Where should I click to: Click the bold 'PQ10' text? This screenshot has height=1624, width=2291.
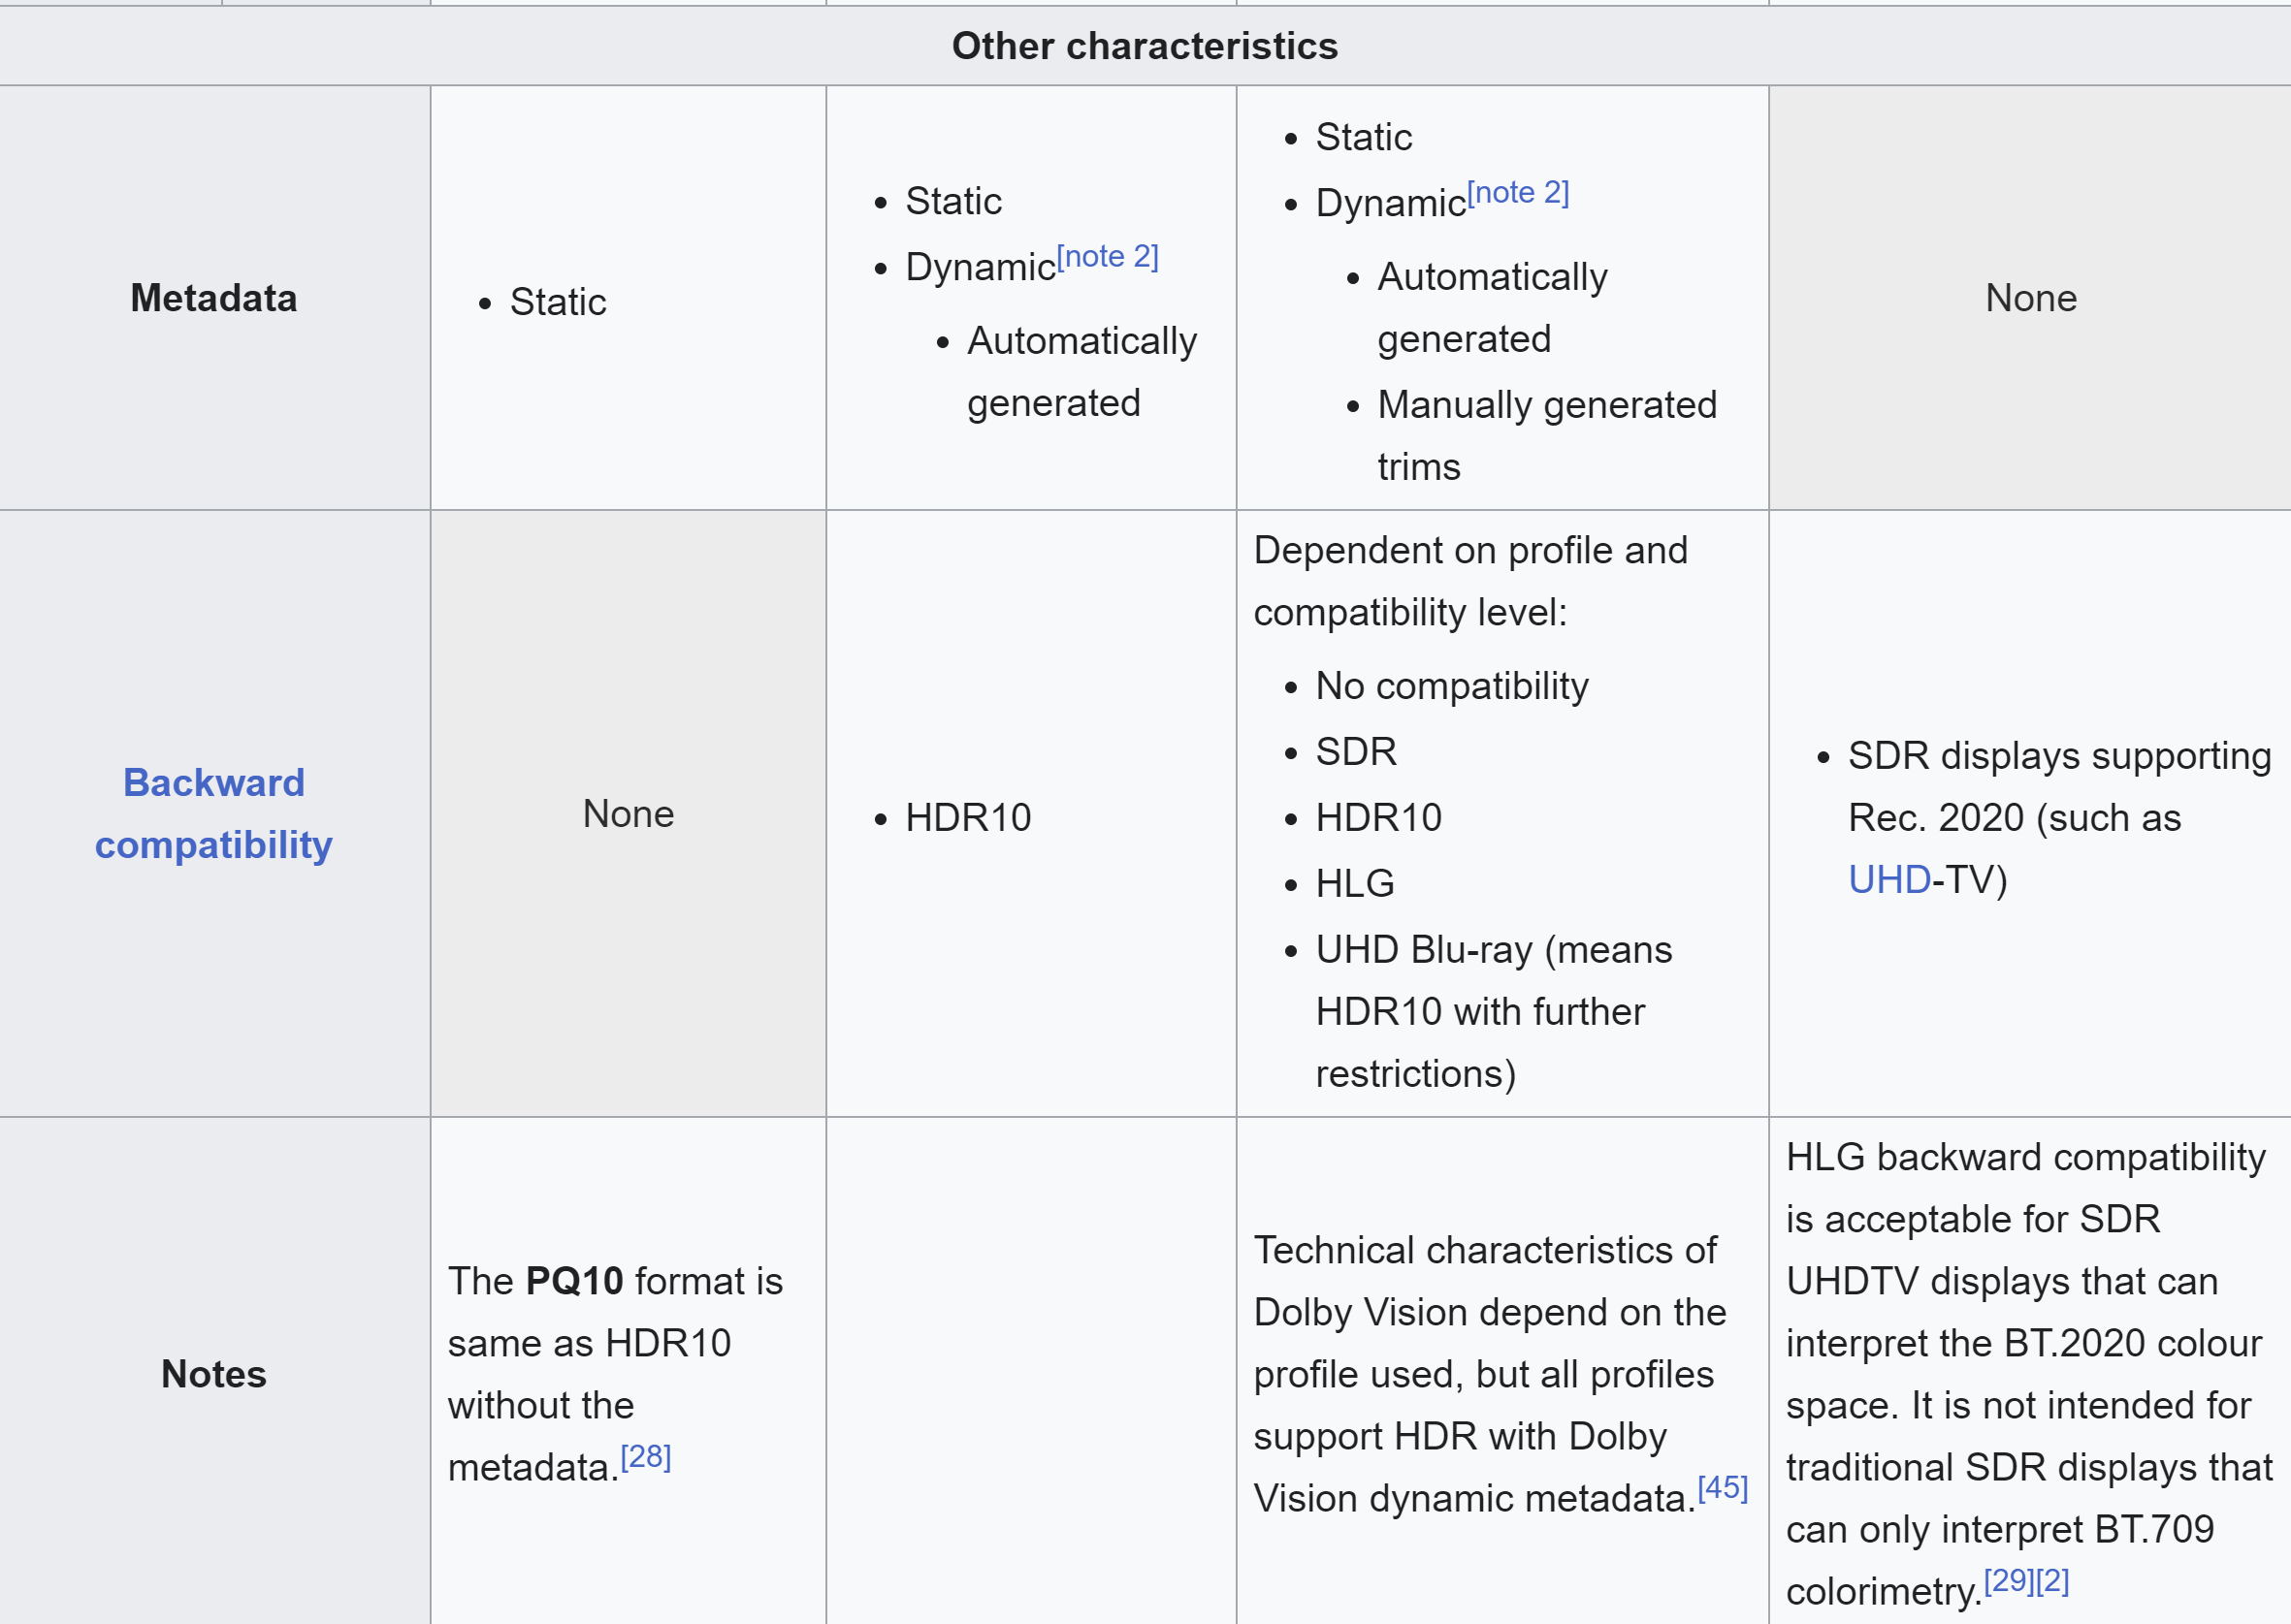click(x=574, y=1281)
